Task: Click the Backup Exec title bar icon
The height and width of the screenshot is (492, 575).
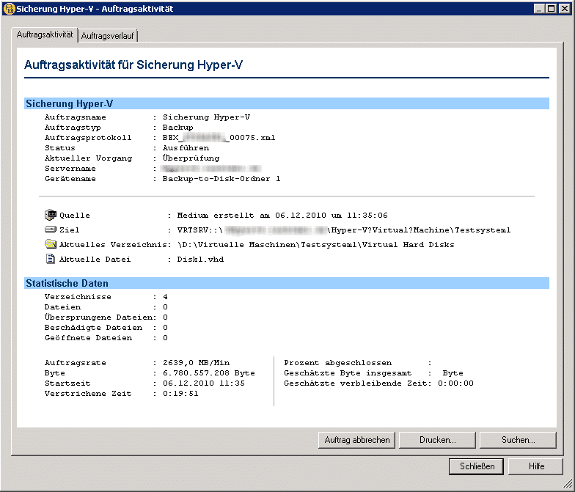Action: click(9, 9)
